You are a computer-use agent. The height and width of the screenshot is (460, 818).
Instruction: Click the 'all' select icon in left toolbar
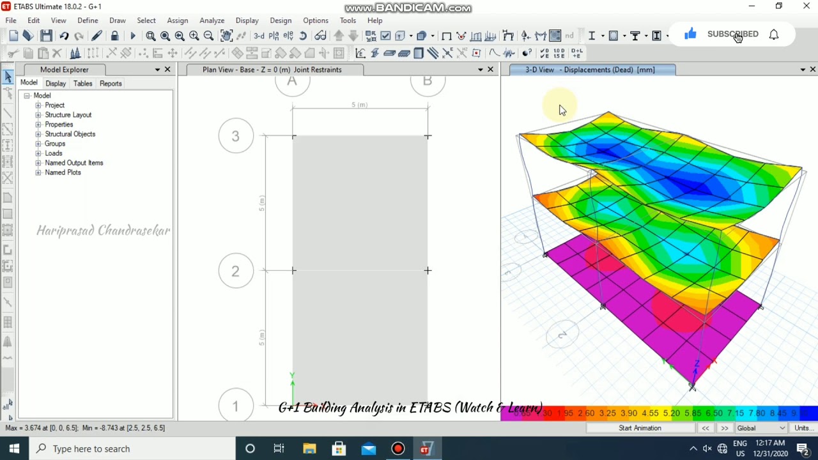coord(7,405)
